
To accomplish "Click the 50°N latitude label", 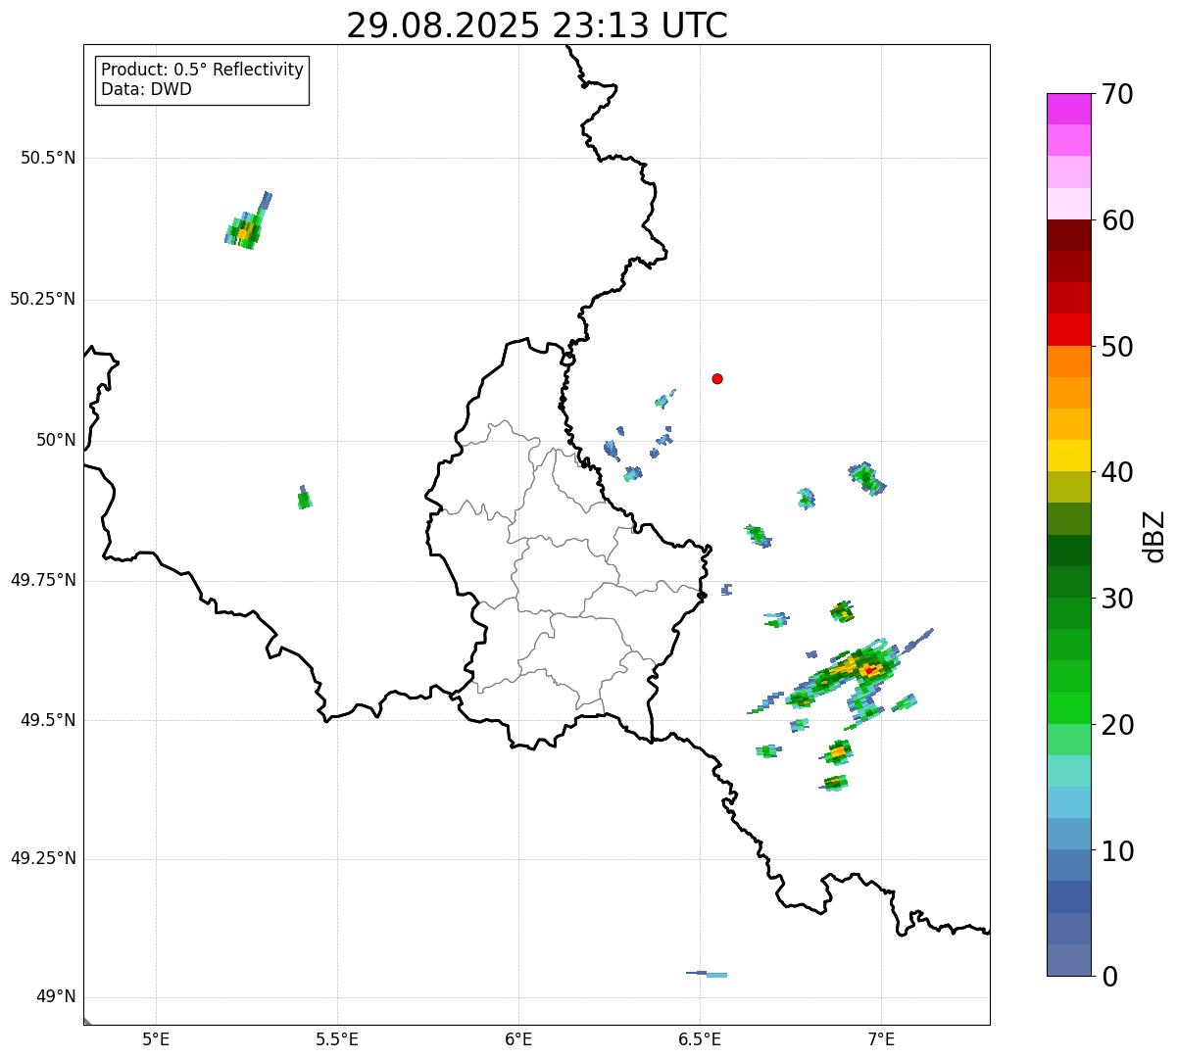I will (56, 441).
